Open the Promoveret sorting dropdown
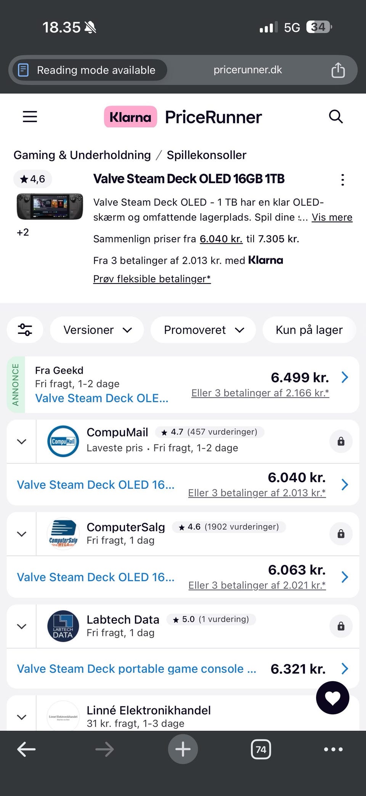 [203, 330]
